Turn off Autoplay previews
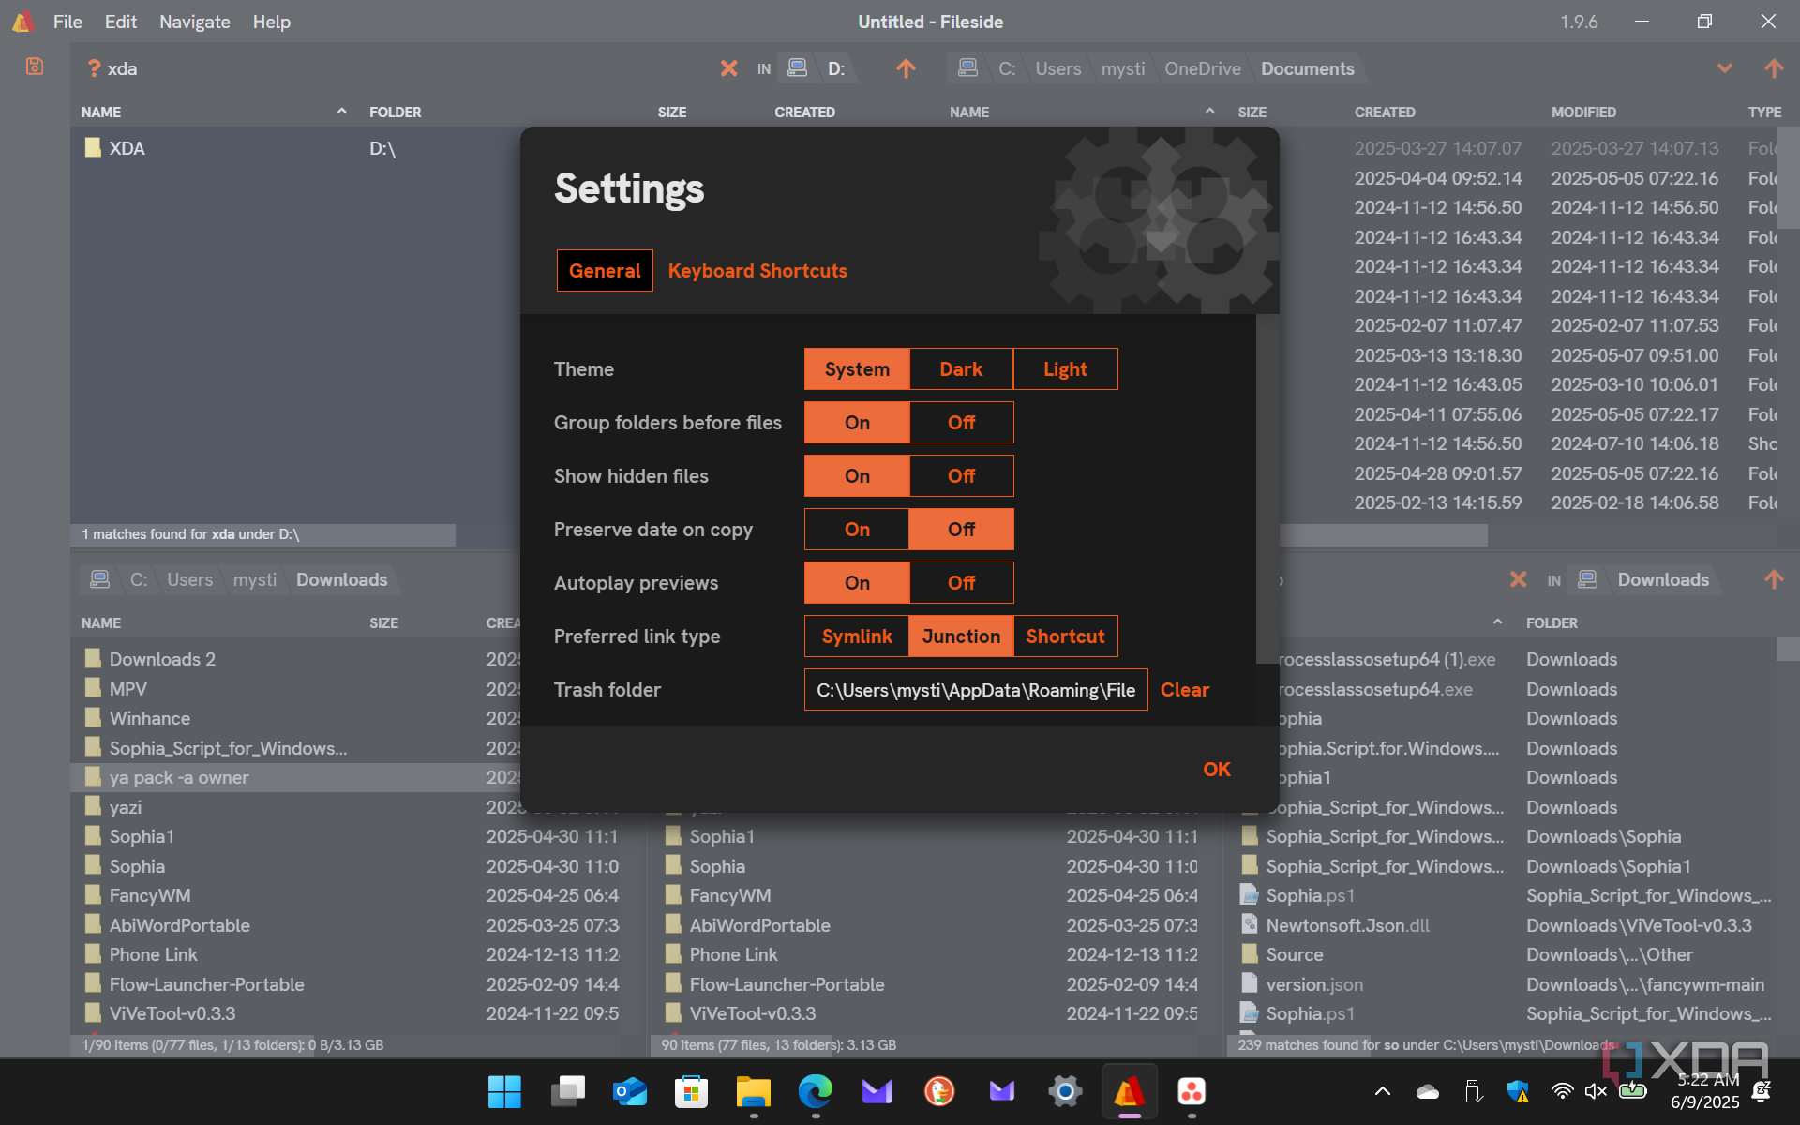1800x1125 pixels. tap(961, 583)
